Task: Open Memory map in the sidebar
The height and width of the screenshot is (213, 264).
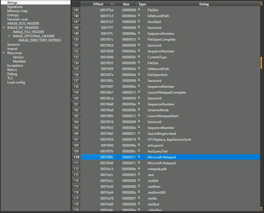Action: 17,11
